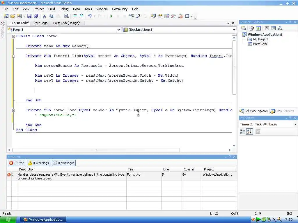Screen dimensions: 298x223
Task: Toggle the 0 Warnings filter button
Action: point(39,163)
